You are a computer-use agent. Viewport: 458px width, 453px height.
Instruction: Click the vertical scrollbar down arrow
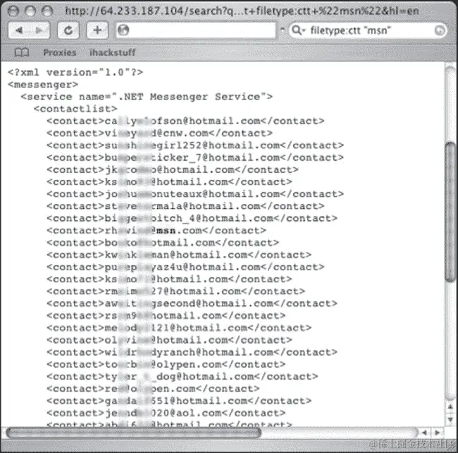[x=450, y=420]
